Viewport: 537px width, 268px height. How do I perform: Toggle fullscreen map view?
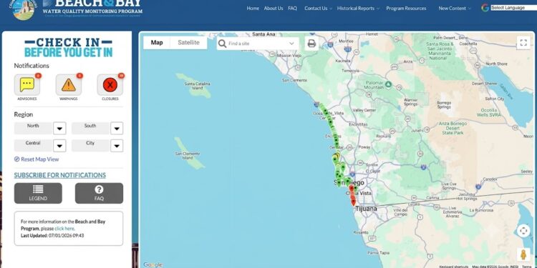point(523,43)
